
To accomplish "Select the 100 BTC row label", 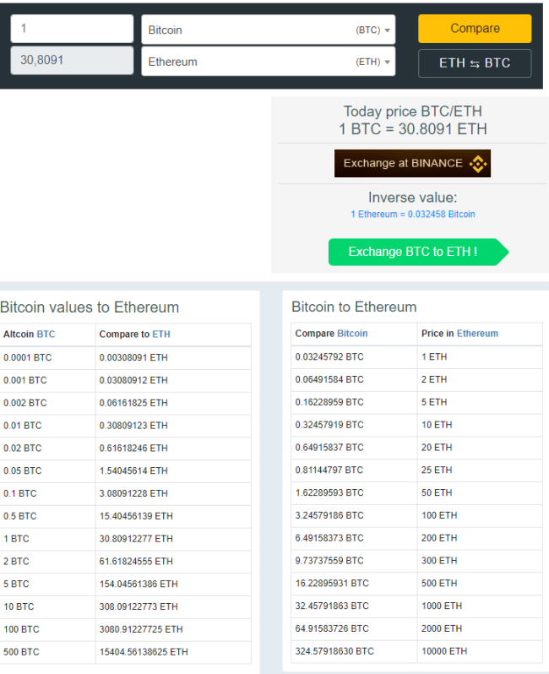I will 21,630.
